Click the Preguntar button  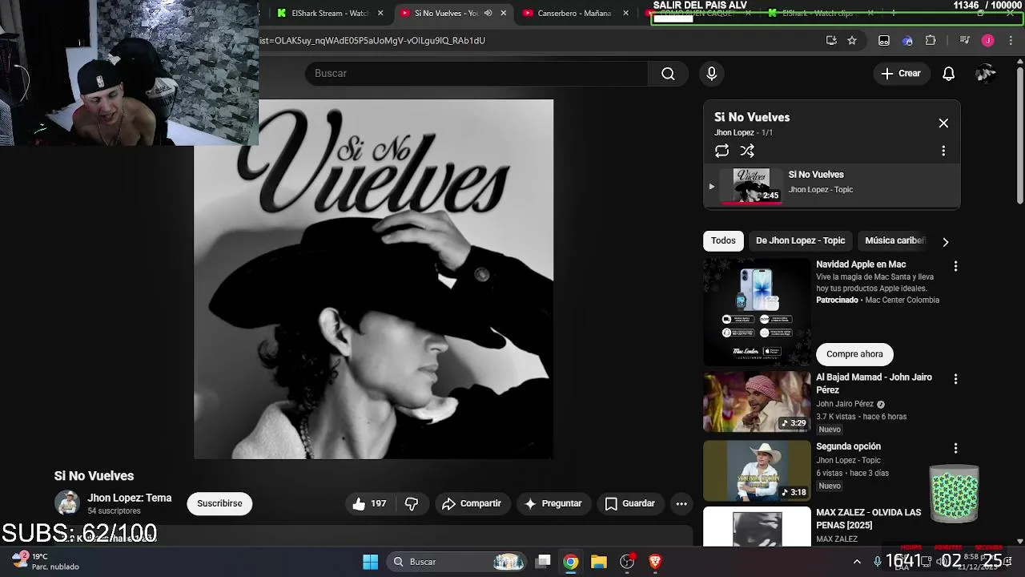[x=553, y=503]
